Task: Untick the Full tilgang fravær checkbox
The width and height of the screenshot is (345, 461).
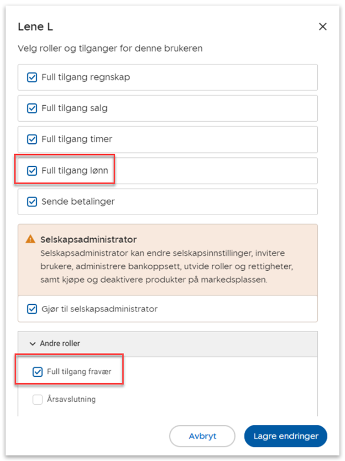Action: coord(37,372)
